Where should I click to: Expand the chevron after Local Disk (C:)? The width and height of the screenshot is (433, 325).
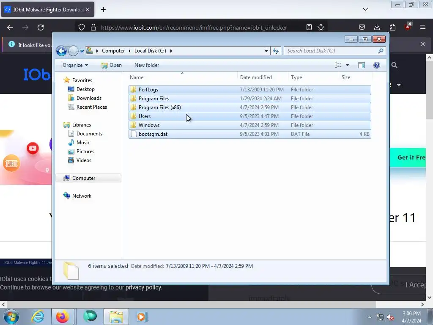[171, 51]
